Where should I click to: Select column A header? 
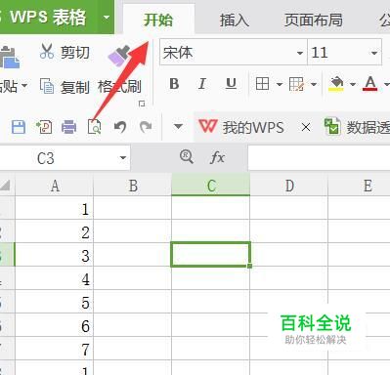55,186
